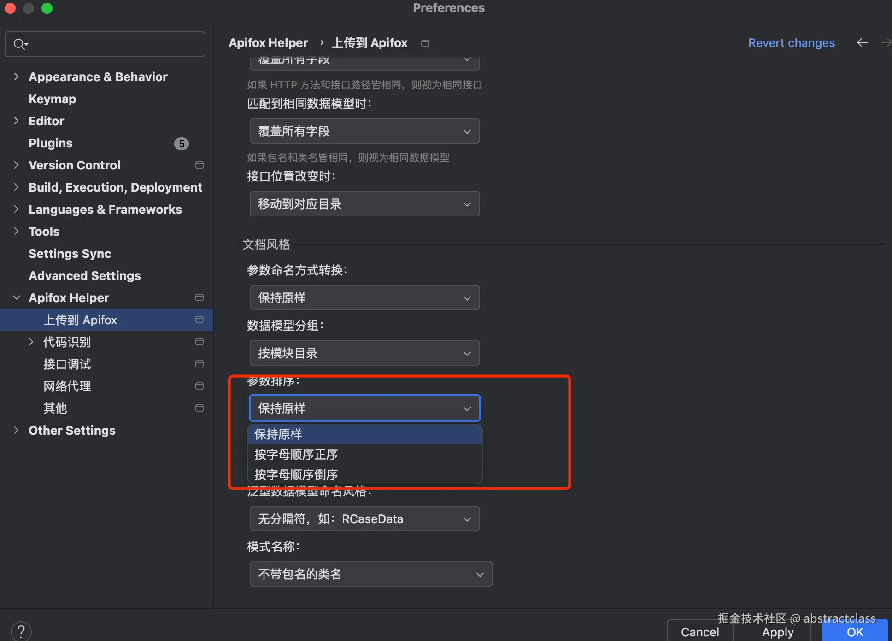The height and width of the screenshot is (641, 892).
Task: Click project-level icon beside 代码识别
Action: click(x=200, y=342)
